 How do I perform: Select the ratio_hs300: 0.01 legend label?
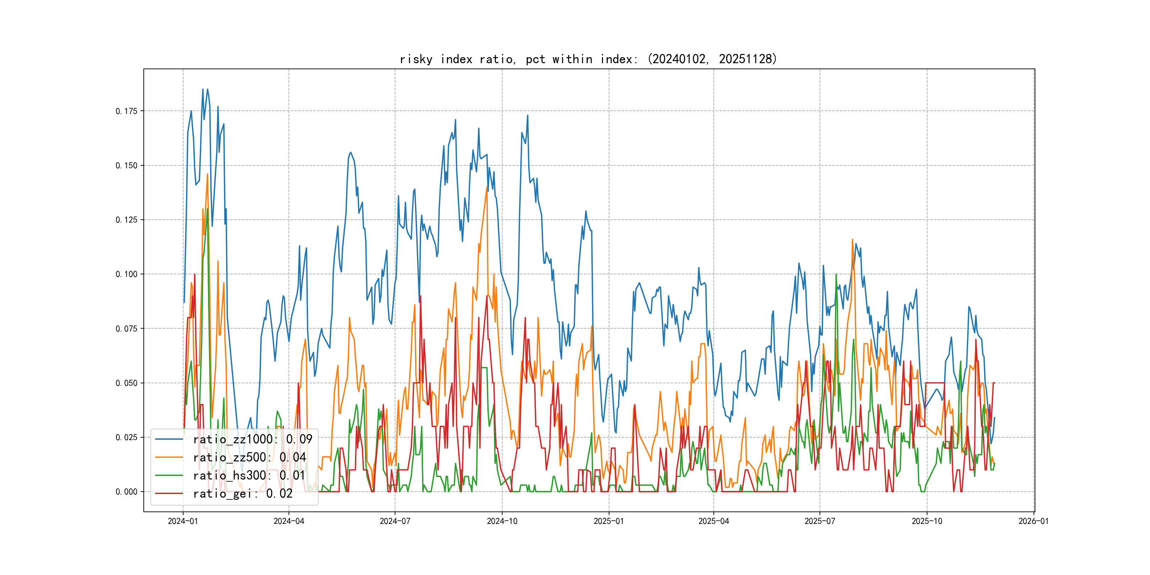[x=249, y=476]
